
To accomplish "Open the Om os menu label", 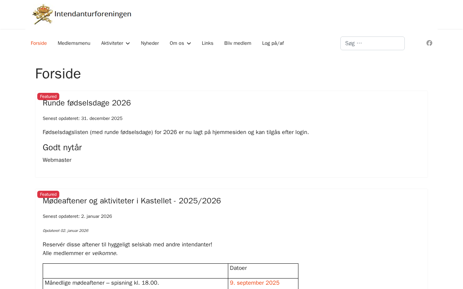I will click(x=177, y=43).
